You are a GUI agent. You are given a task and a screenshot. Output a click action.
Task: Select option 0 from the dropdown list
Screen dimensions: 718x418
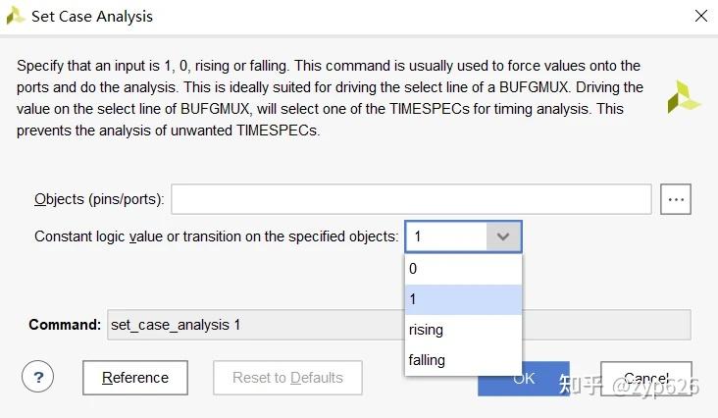[x=463, y=269]
